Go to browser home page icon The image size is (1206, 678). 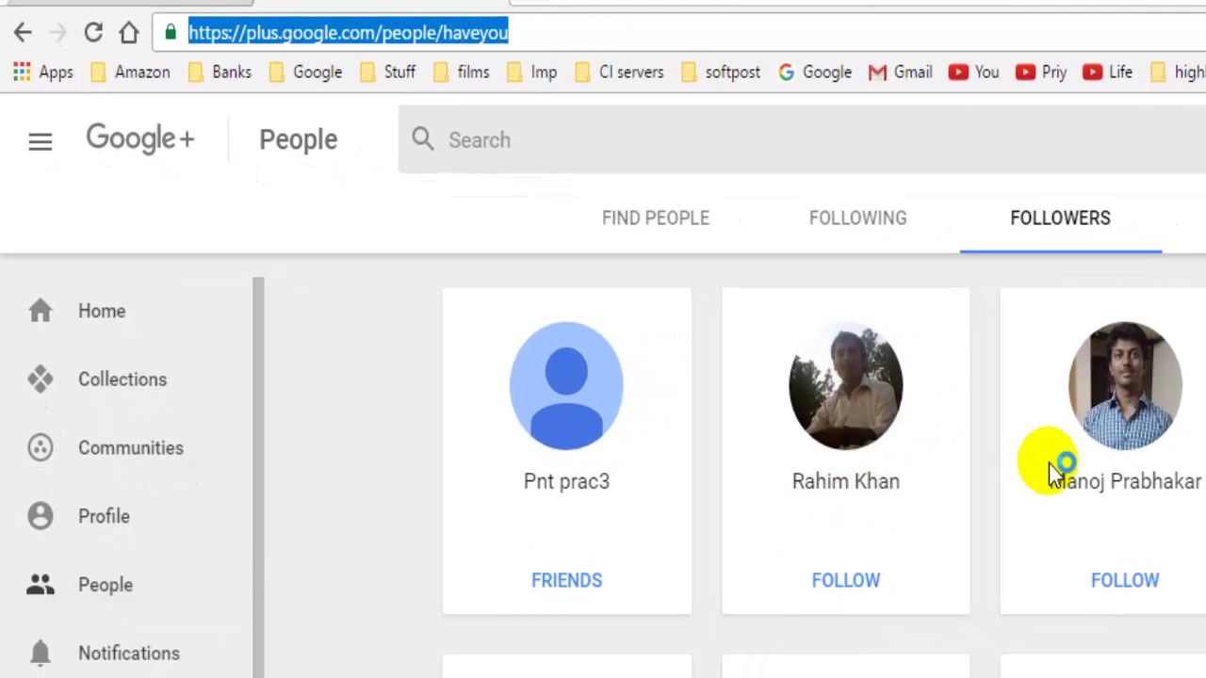click(x=129, y=33)
